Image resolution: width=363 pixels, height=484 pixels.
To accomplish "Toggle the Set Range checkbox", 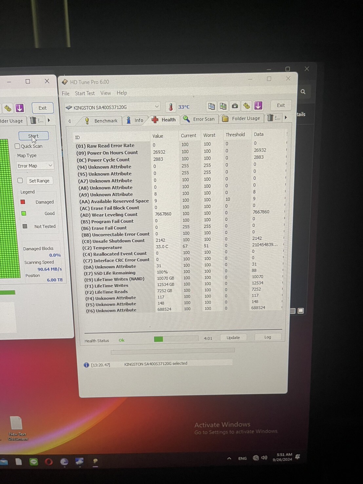I will 20,181.
